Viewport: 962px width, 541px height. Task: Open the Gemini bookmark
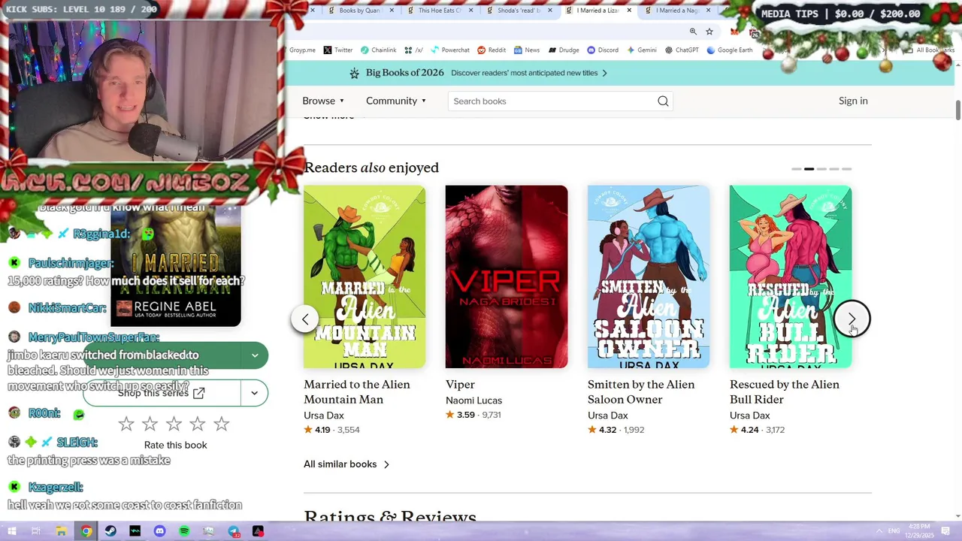coord(641,50)
